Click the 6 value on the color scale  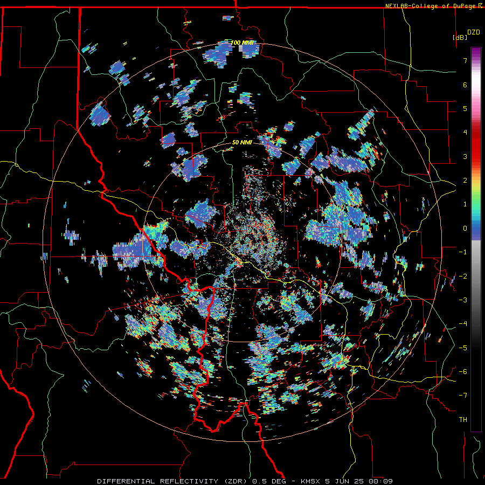pos(465,85)
